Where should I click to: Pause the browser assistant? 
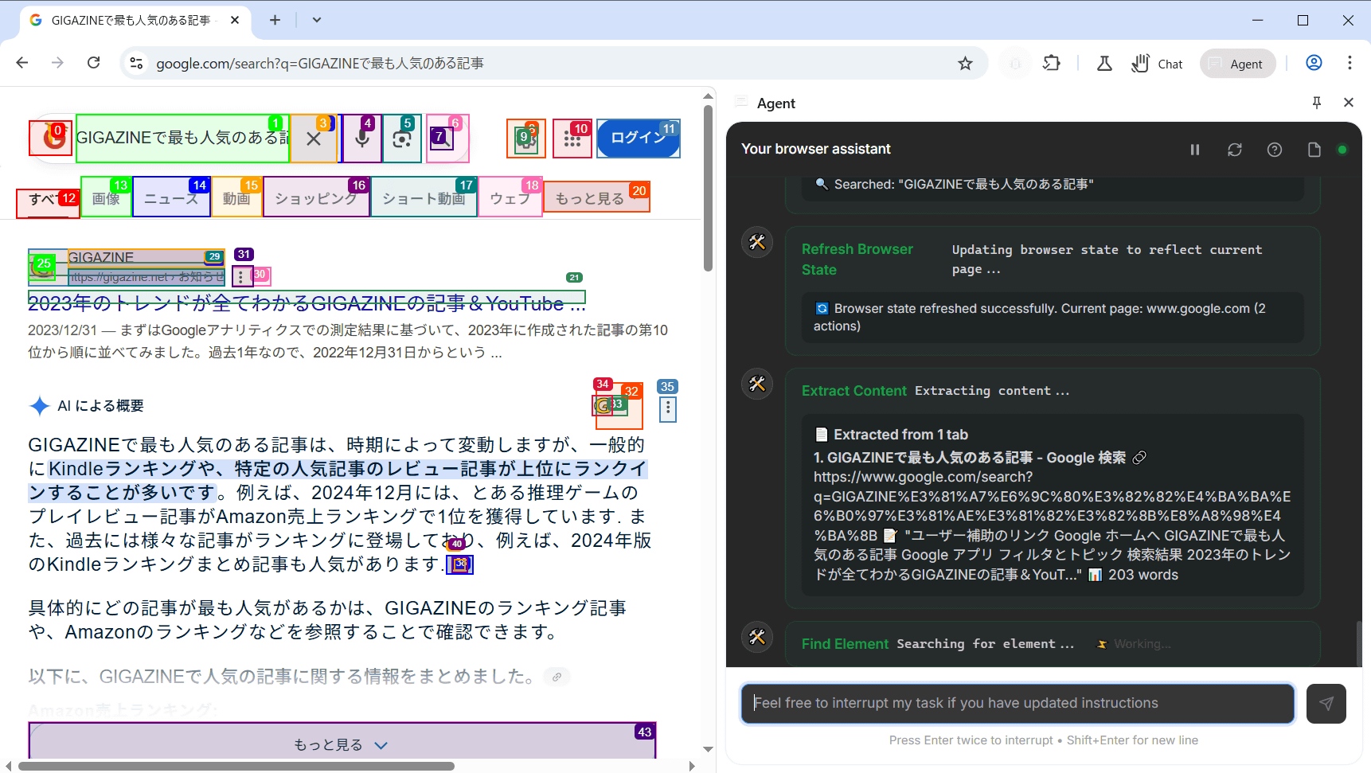(x=1194, y=150)
